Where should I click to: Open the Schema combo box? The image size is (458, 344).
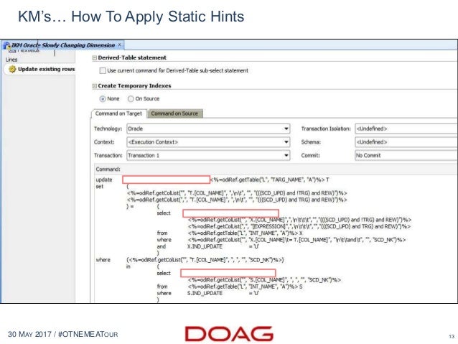click(406, 142)
